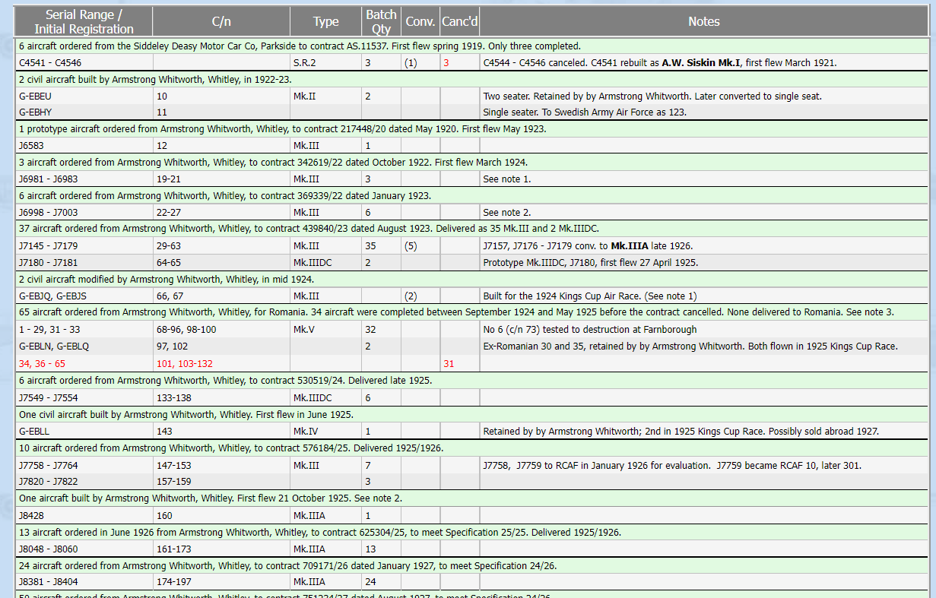Click the 'Canc'd' column header
The image size is (936, 598).
pos(460,21)
